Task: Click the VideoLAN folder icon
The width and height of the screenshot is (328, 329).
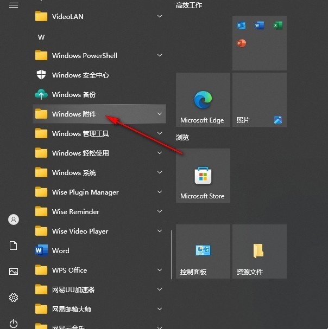Action: tap(41, 16)
